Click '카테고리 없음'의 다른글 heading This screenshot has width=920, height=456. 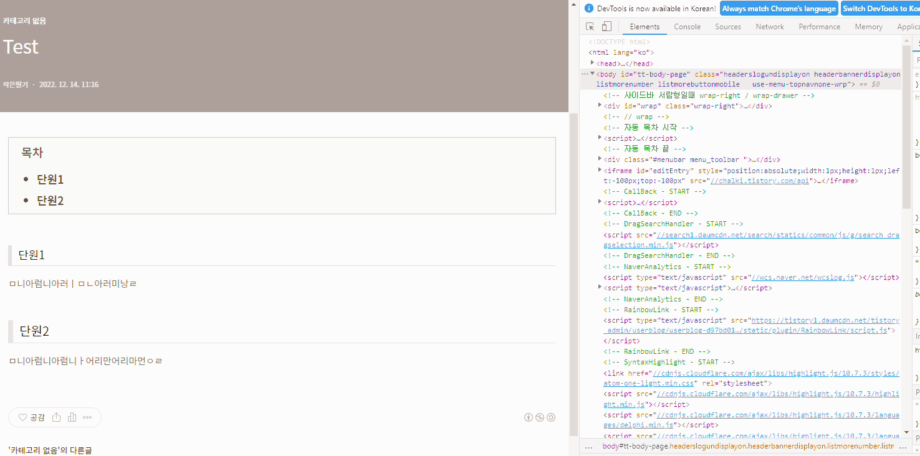click(50, 450)
